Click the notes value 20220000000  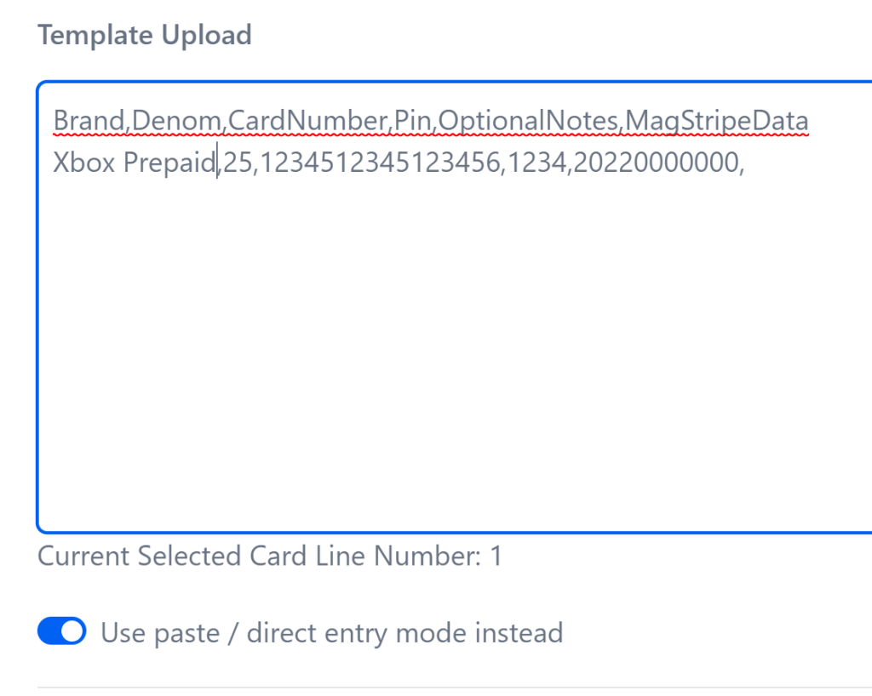point(656,162)
